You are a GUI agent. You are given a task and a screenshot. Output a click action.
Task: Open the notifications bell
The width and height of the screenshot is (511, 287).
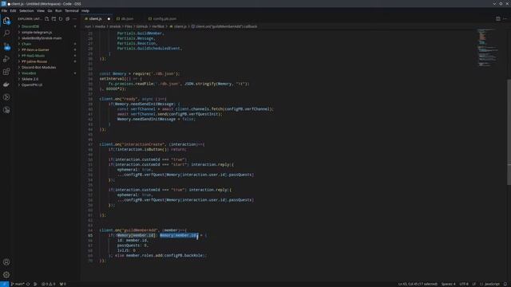pyautogui.click(x=505, y=284)
